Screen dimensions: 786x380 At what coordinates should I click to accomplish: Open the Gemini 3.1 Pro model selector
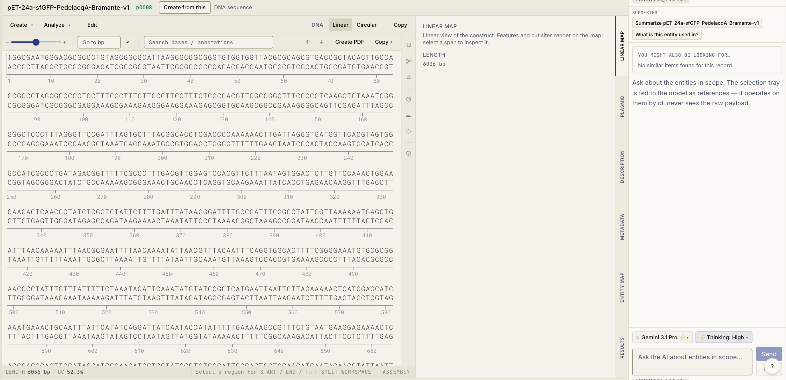click(x=662, y=337)
